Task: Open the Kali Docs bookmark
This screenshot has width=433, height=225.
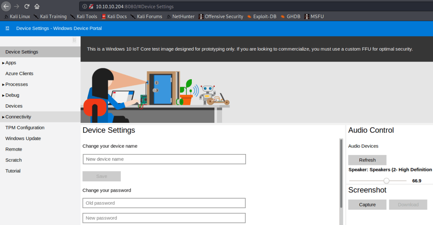Action: pyautogui.click(x=114, y=16)
